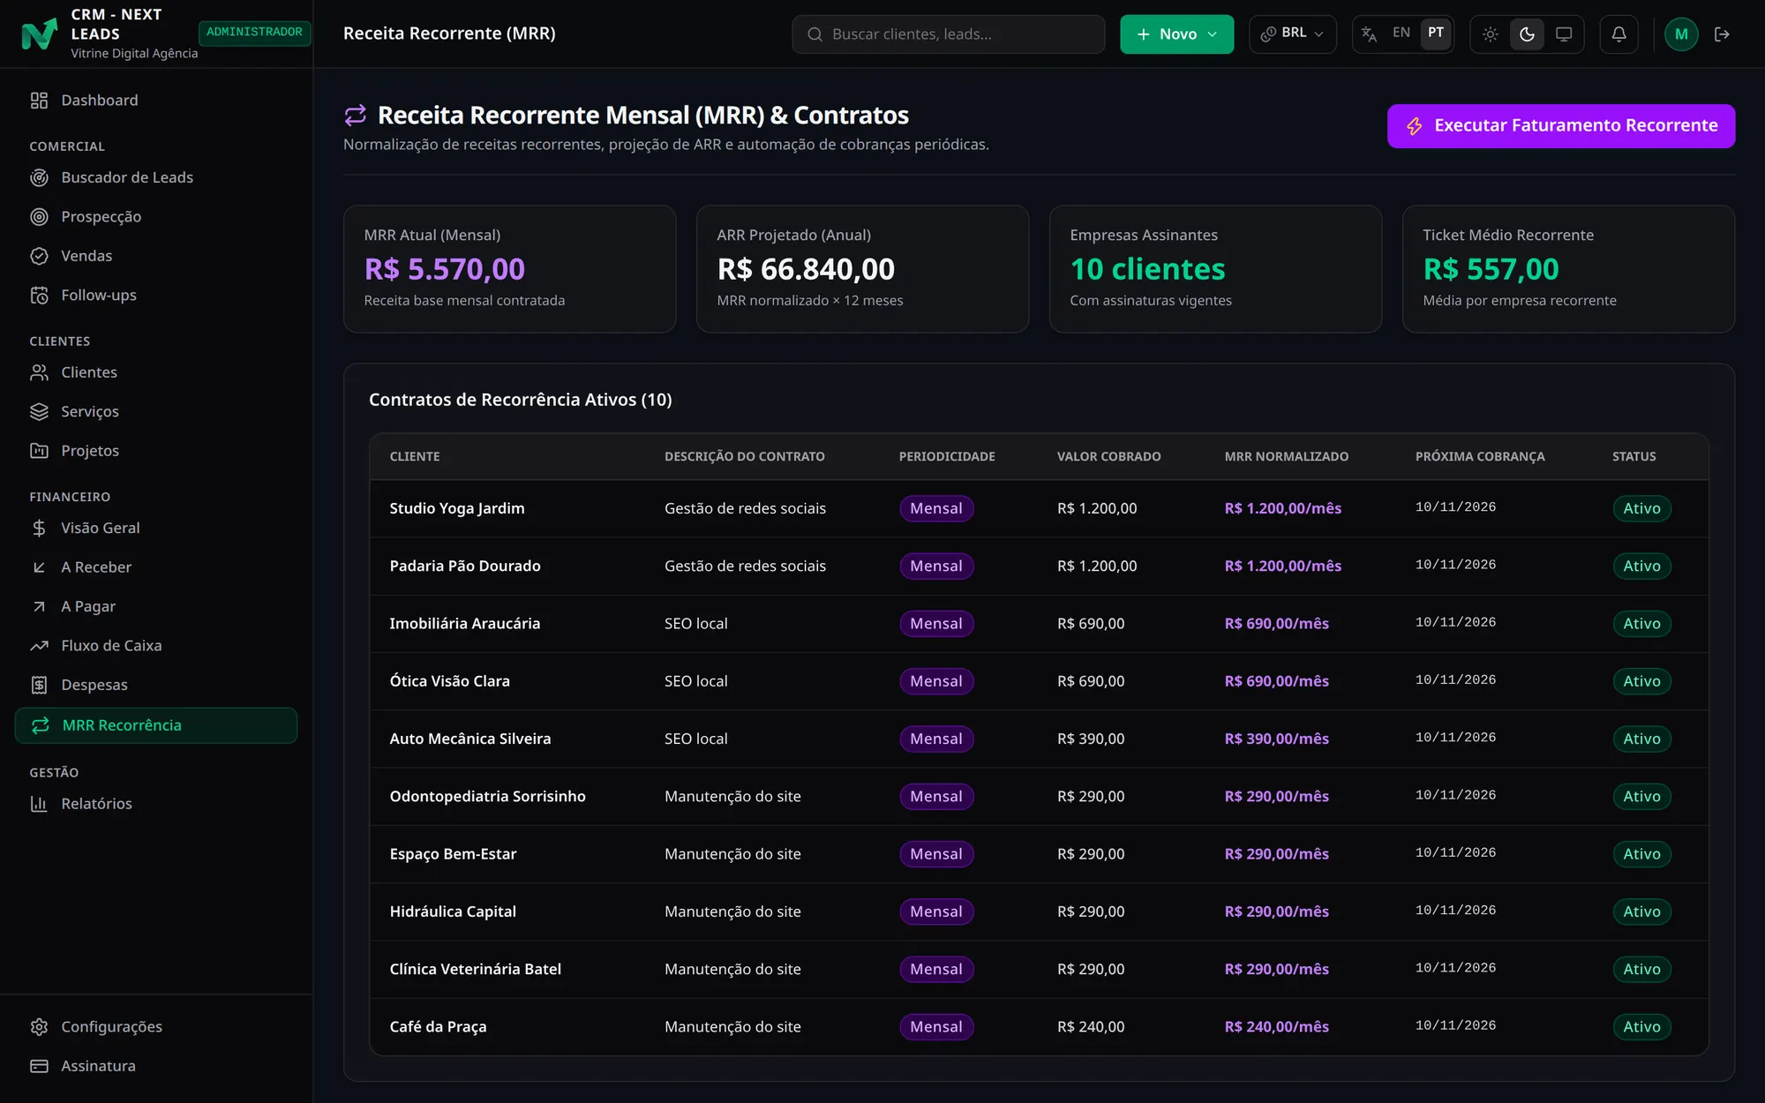
Task: Open Fluxo de Caixa menu item
Action: [156, 646]
